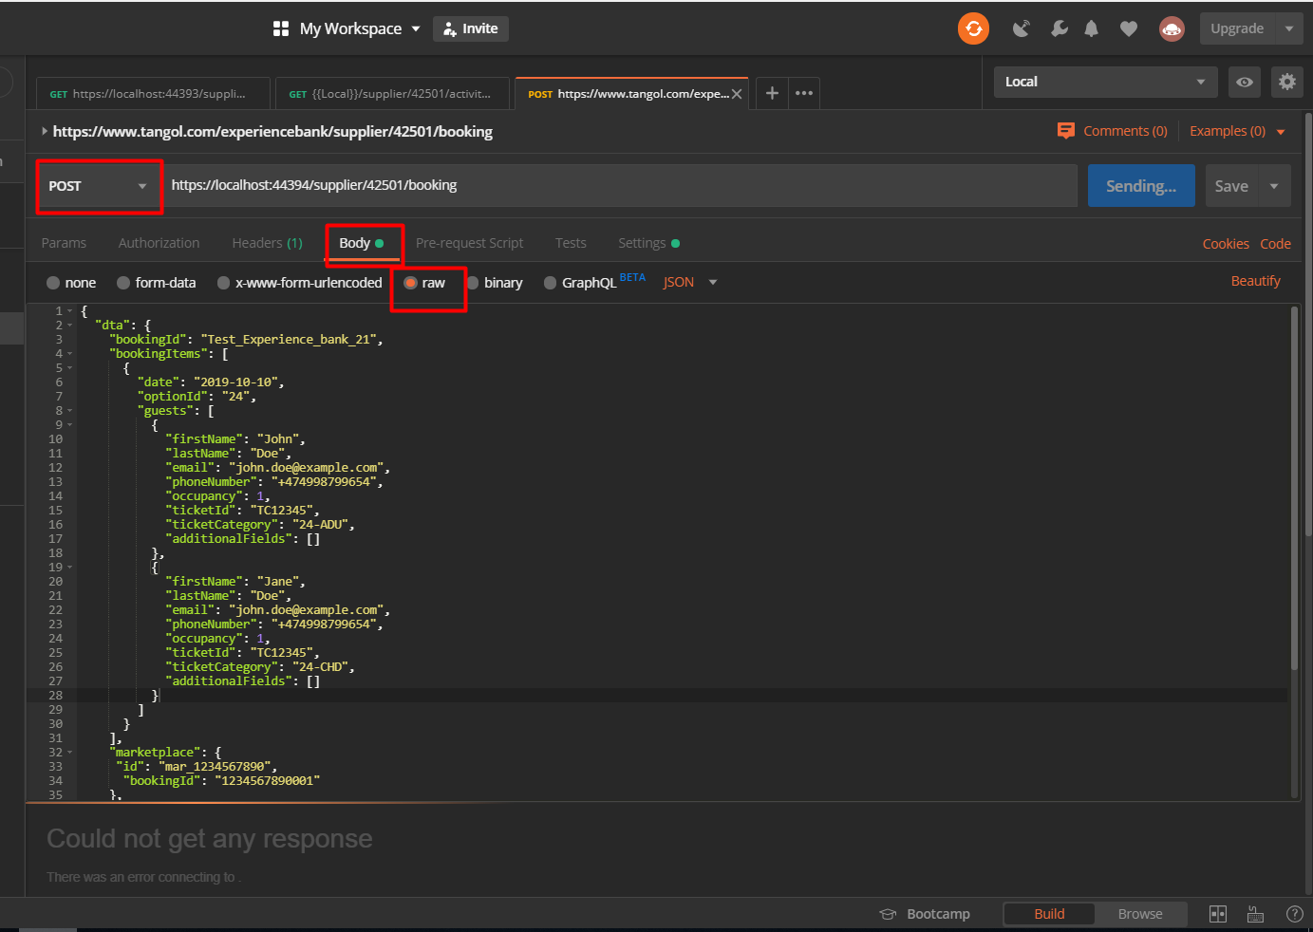Switch to the Params tab
The height and width of the screenshot is (932, 1313).
tap(64, 243)
